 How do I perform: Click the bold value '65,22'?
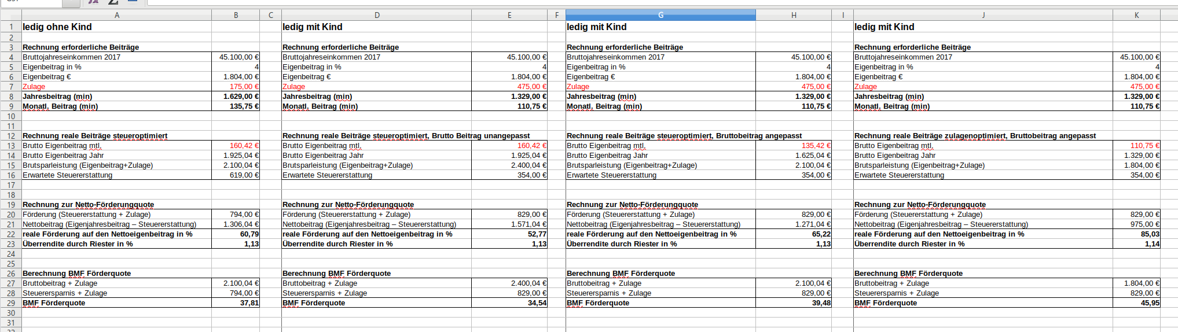821,234
